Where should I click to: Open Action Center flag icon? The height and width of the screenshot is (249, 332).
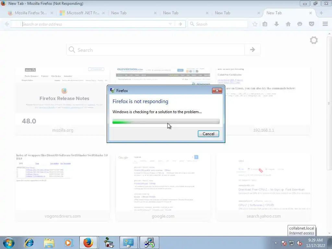pos(284,243)
